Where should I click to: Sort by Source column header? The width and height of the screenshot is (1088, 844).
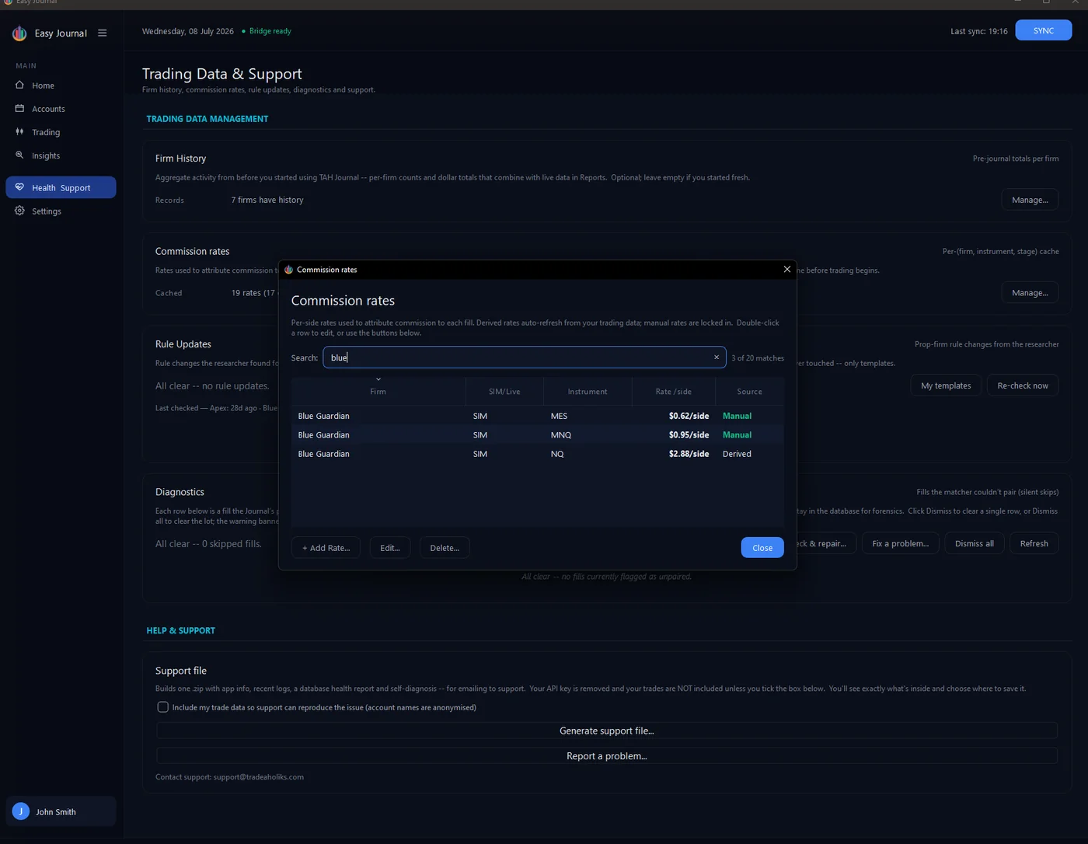749,392
